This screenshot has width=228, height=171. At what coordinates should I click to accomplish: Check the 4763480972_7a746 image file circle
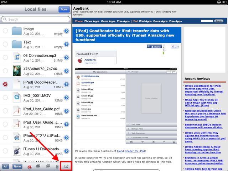coord(5,71)
